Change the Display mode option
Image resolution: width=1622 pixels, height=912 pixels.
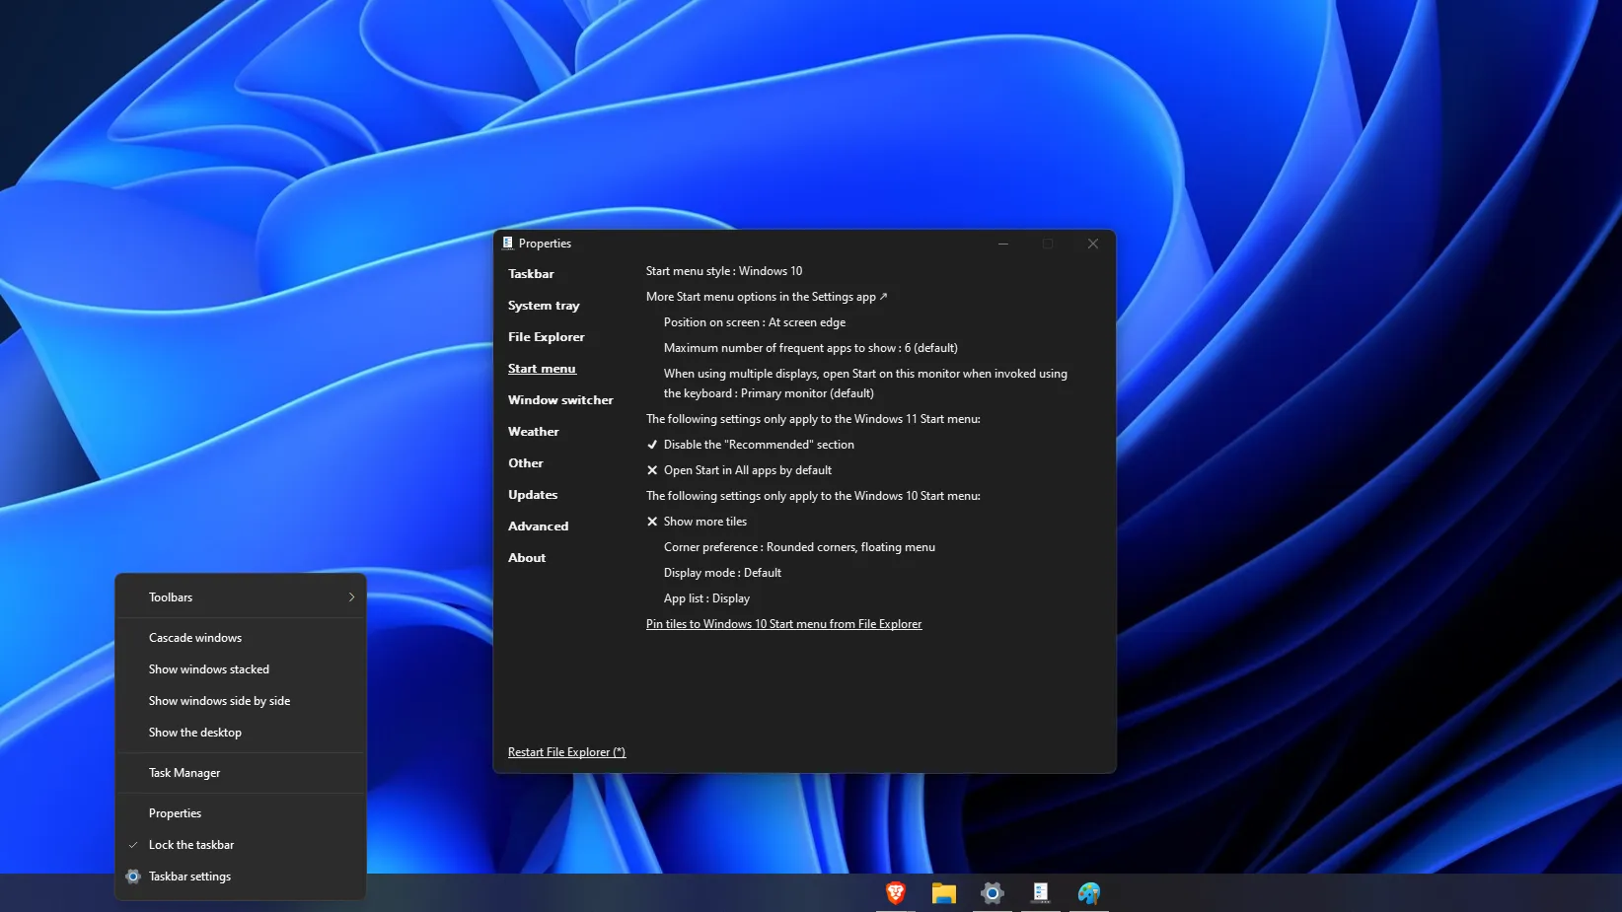[722, 573]
